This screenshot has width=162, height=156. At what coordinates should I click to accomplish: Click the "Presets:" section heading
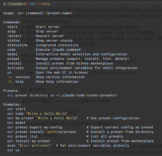click(11, 91)
